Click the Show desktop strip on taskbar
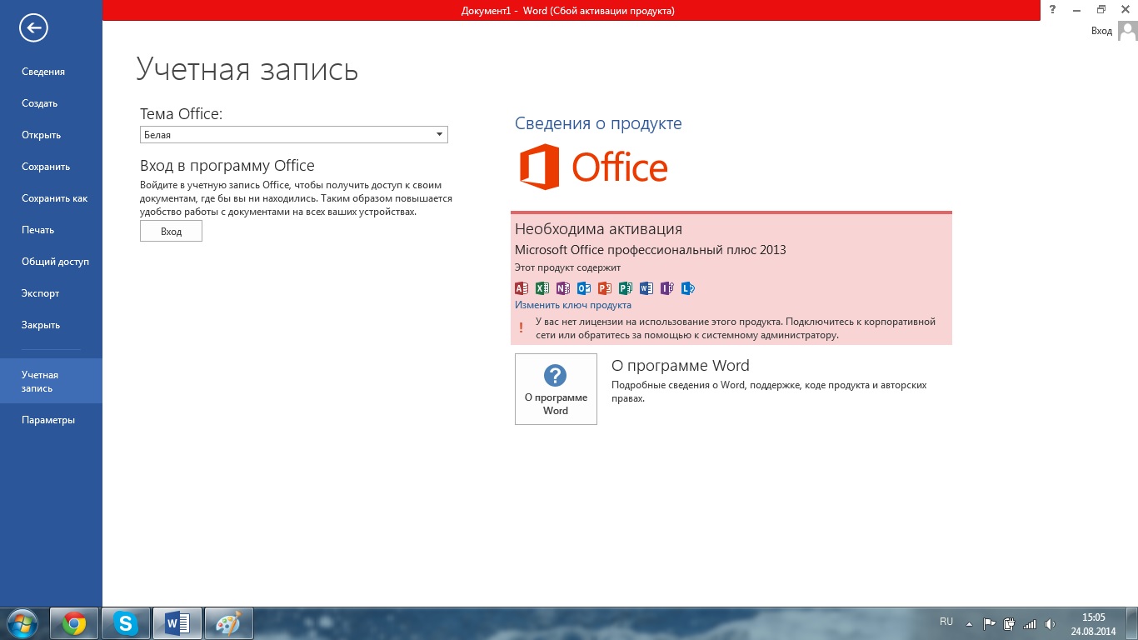 coord(1132,623)
